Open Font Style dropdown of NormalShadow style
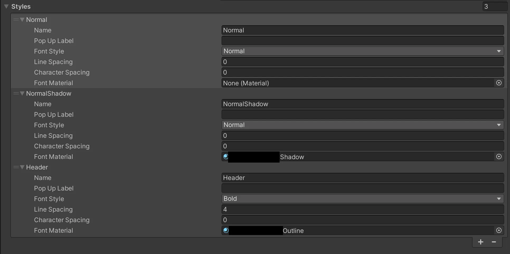Viewport: 510px width, 254px height. (x=362, y=125)
